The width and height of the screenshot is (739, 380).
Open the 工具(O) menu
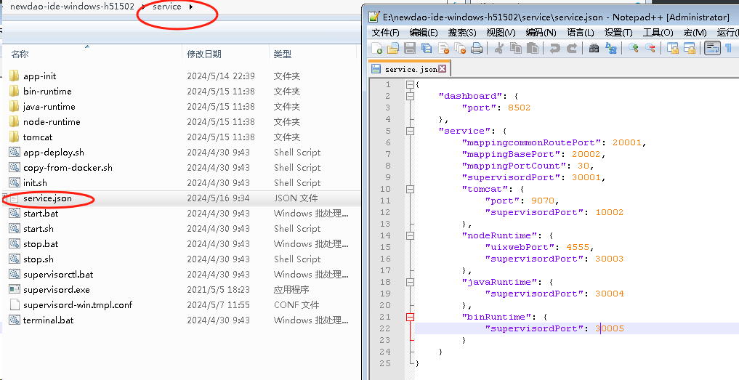658,33
